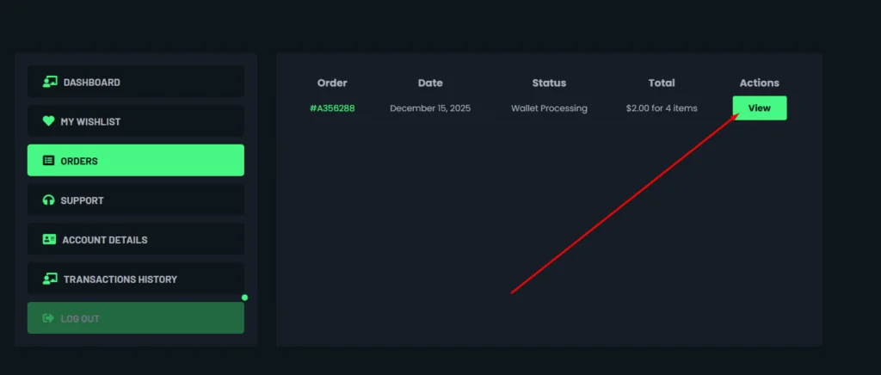This screenshot has height=375, width=881.
Task: Click the Date column header
Action: click(x=430, y=83)
